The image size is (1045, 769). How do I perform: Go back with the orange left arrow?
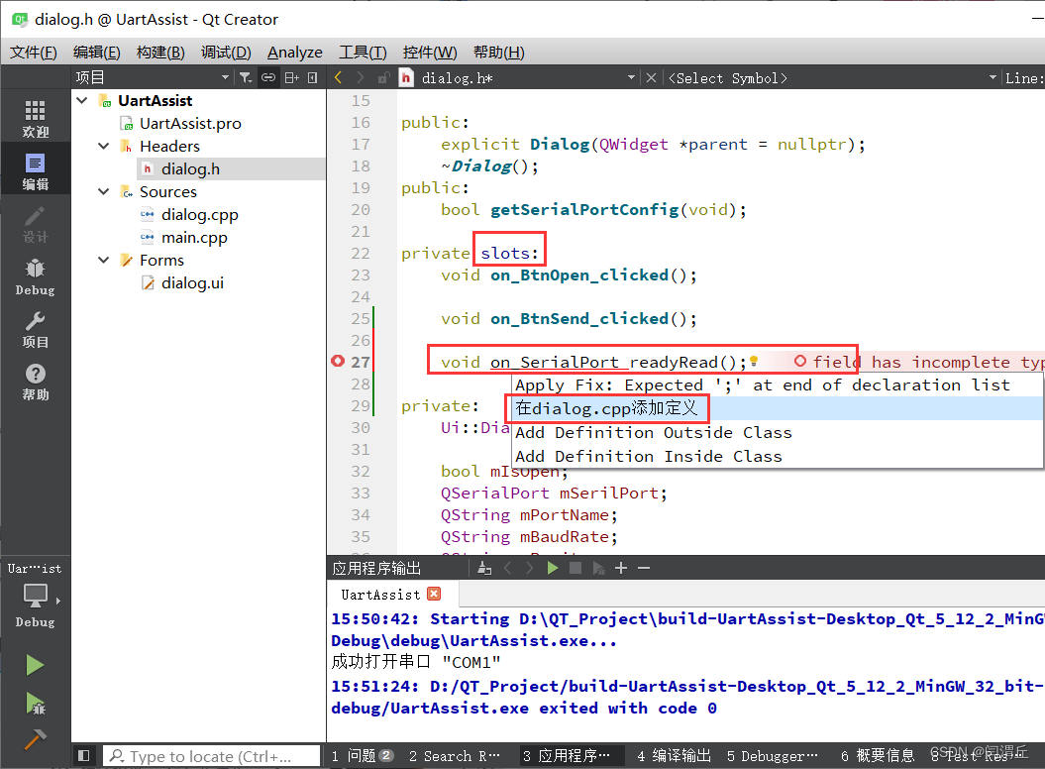(338, 77)
